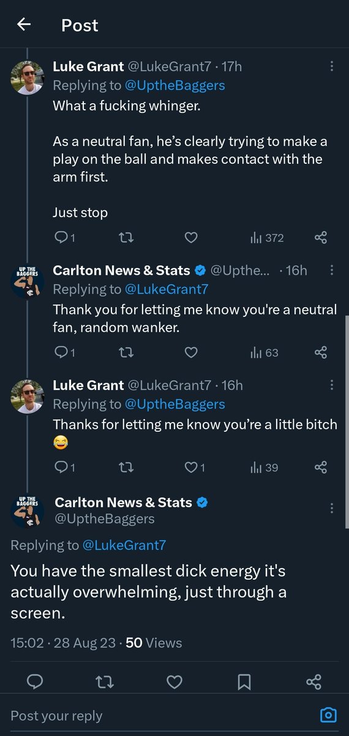The image size is (349, 736).
Task: Share the main post at the bottom
Action: pos(313,681)
